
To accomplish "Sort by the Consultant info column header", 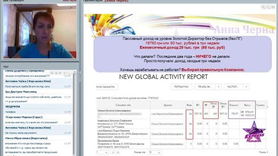I will pyautogui.click(x=123, y=105).
